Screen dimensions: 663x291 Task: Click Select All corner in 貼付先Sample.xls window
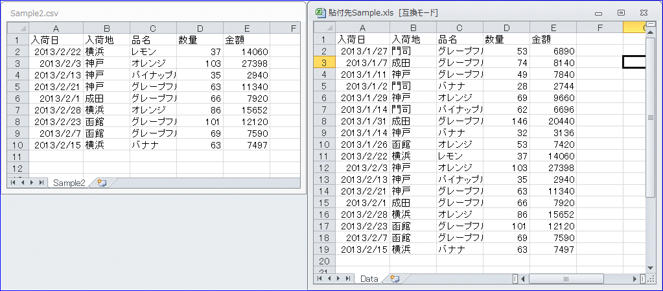coord(324,28)
